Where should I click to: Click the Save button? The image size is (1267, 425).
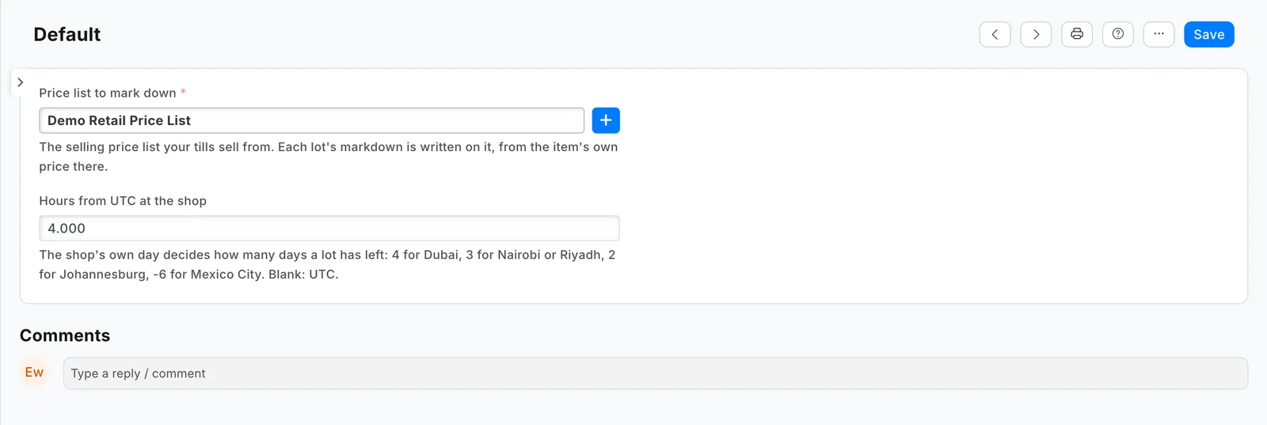(1208, 34)
